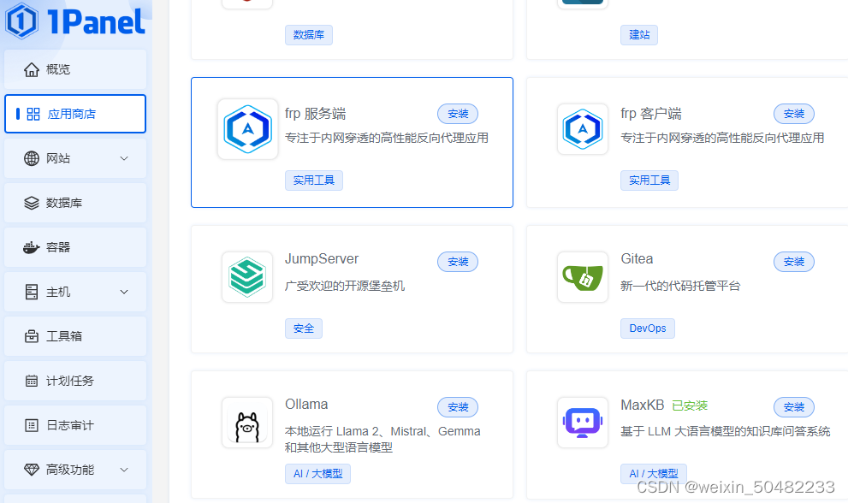
Task: Click AI / 大模型 tag under Ollama
Action: pyautogui.click(x=317, y=474)
